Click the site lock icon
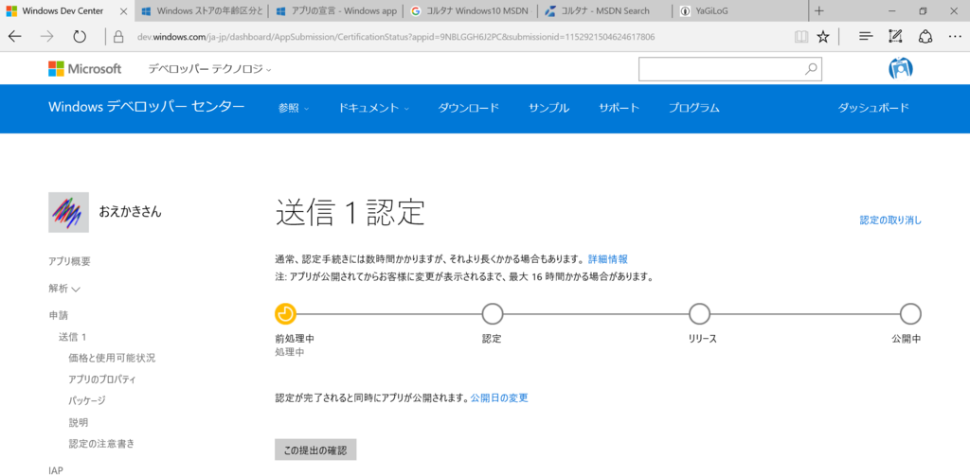This screenshot has width=970, height=476. click(118, 37)
